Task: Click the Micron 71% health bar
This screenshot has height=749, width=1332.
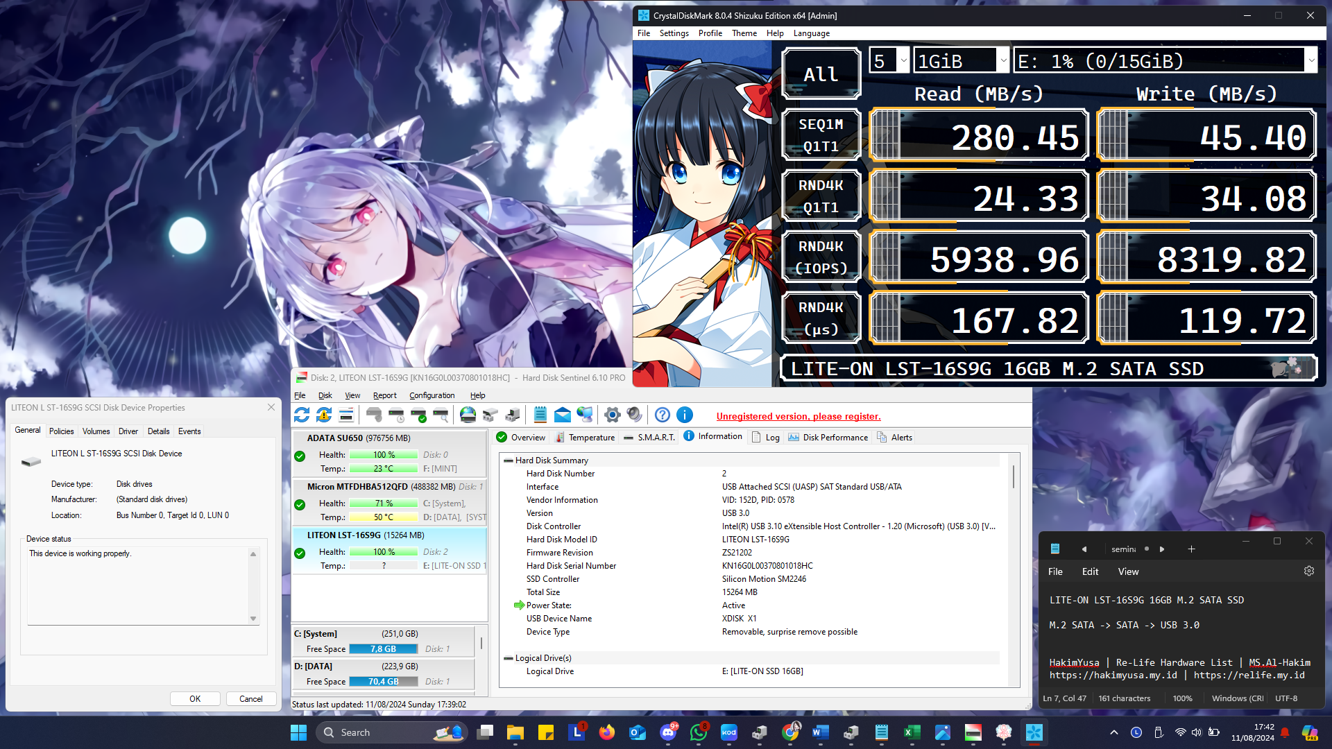Action: [x=384, y=503]
